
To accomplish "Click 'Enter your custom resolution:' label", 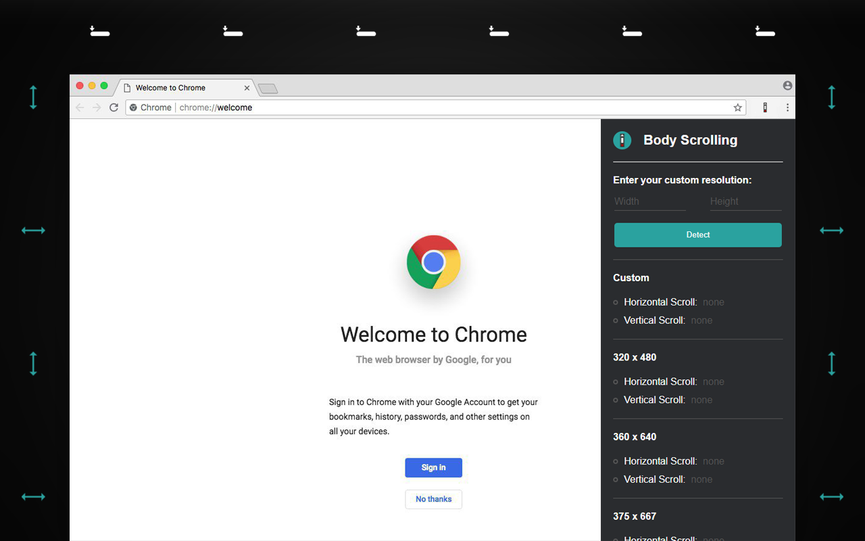I will pyautogui.click(x=683, y=180).
